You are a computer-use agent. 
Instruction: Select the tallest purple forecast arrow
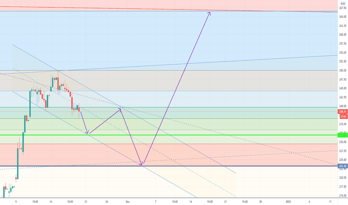click(177, 88)
